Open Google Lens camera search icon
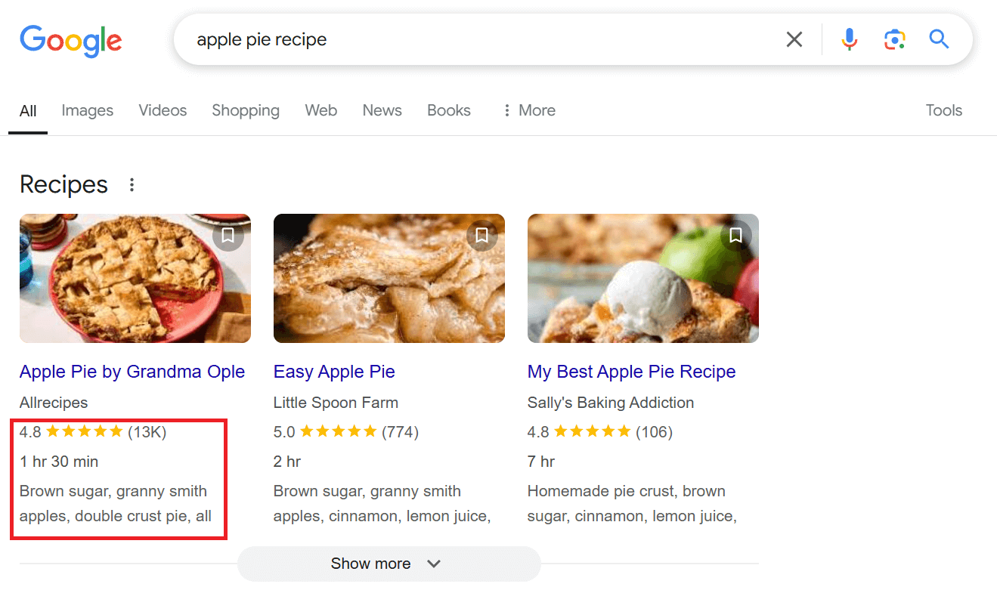 pyautogui.click(x=894, y=39)
